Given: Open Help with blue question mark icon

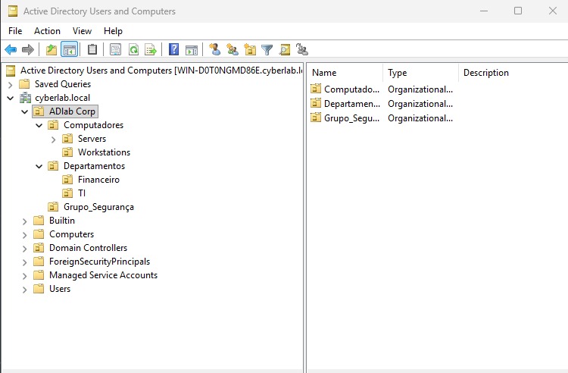Looking at the screenshot, I should 174,49.
